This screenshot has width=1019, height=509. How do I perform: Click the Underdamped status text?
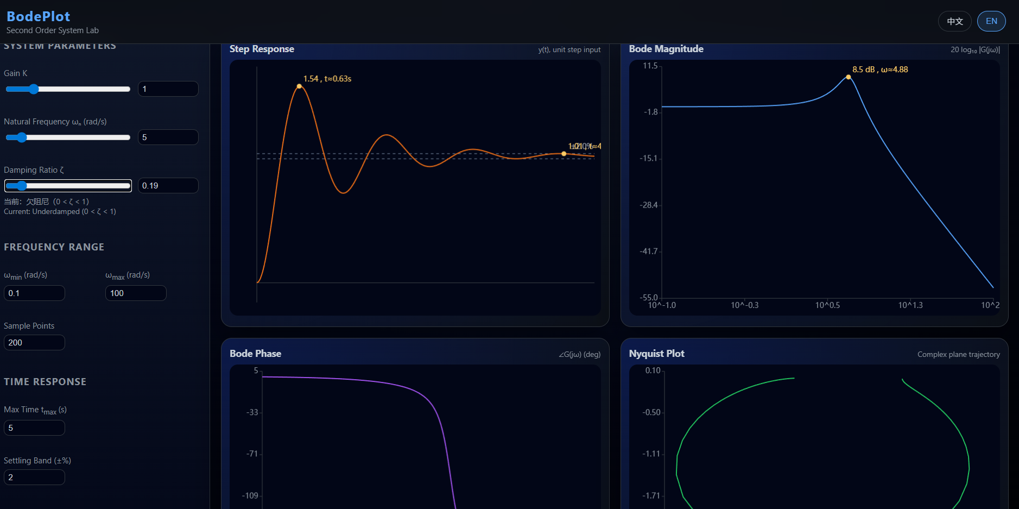60,211
